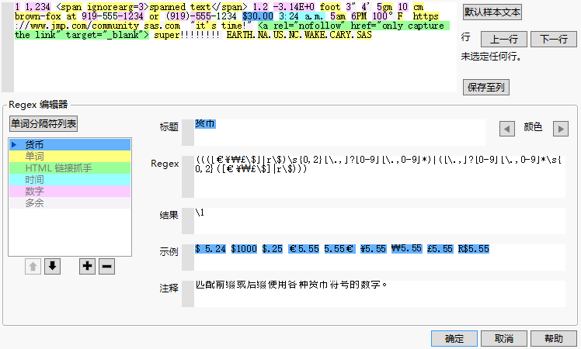The height and width of the screenshot is (349, 581).
Task: Select 单词 in the regex list
Action: [70, 156]
